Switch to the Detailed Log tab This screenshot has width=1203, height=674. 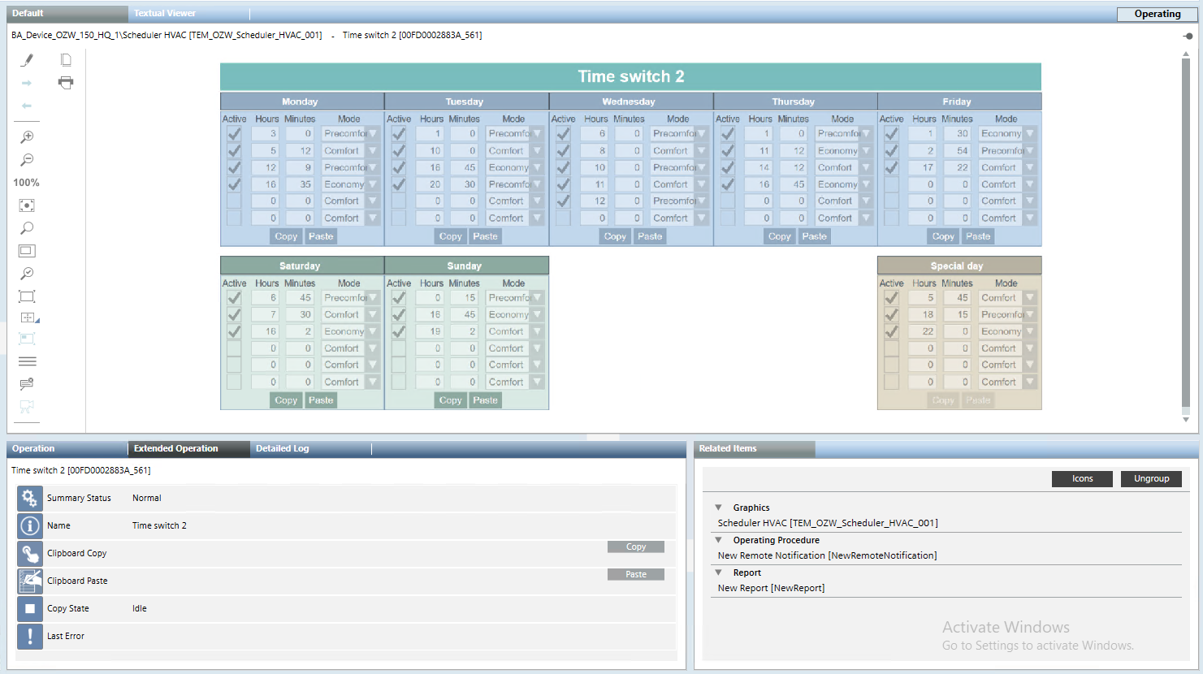coord(282,447)
